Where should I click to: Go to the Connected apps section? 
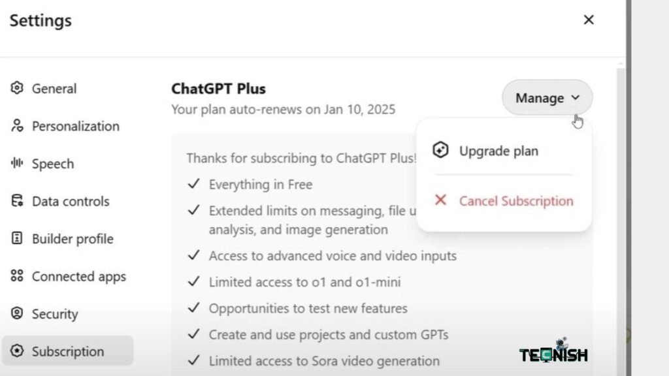point(78,276)
